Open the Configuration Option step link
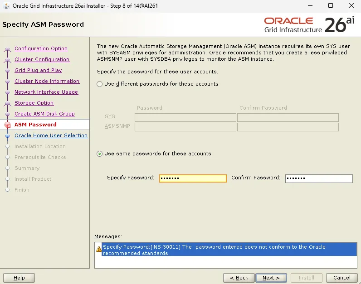The width and height of the screenshot is (361, 284). 41,48
